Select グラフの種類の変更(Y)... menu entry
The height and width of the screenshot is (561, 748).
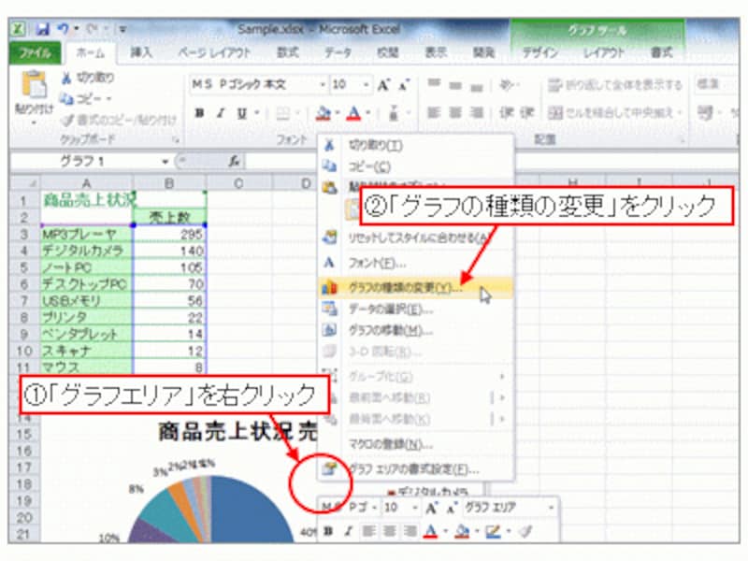coord(416,288)
